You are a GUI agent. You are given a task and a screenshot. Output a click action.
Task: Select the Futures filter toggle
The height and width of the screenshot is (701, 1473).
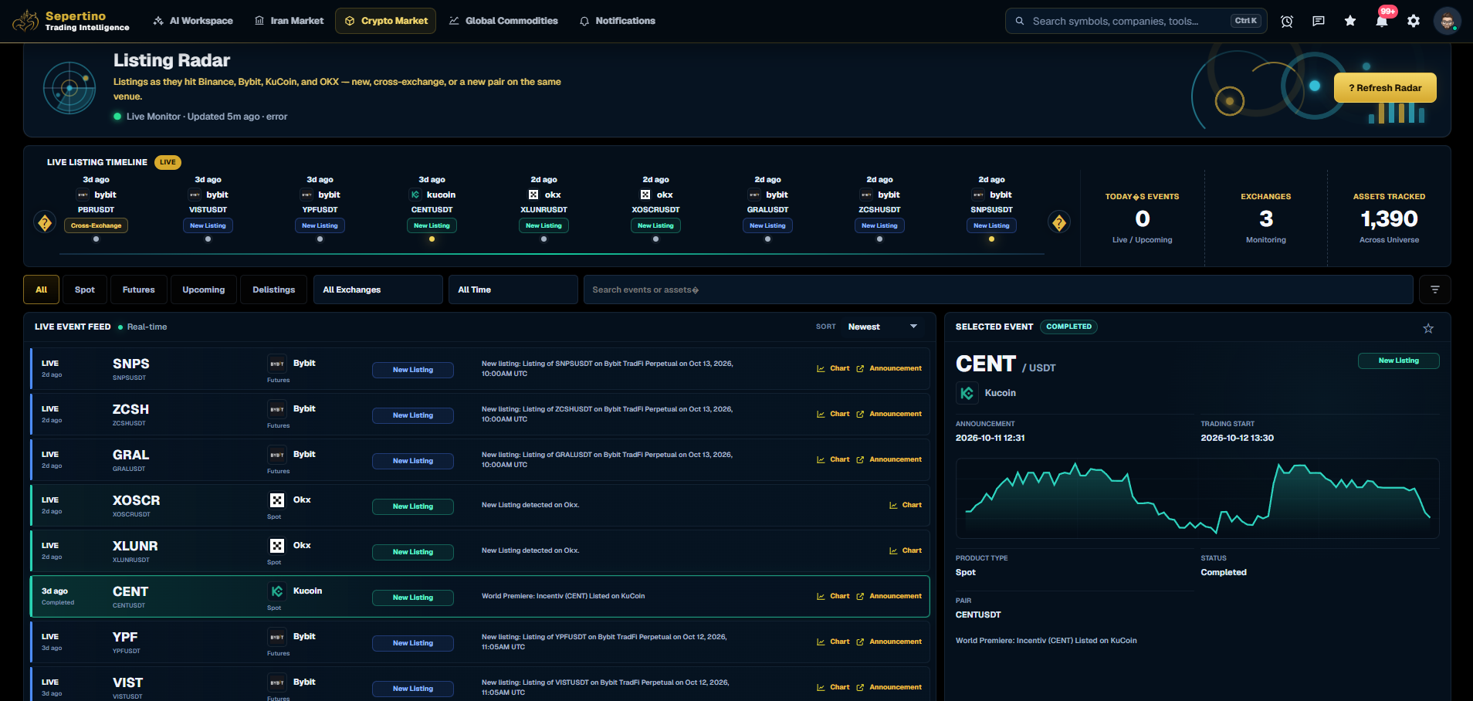(x=139, y=290)
